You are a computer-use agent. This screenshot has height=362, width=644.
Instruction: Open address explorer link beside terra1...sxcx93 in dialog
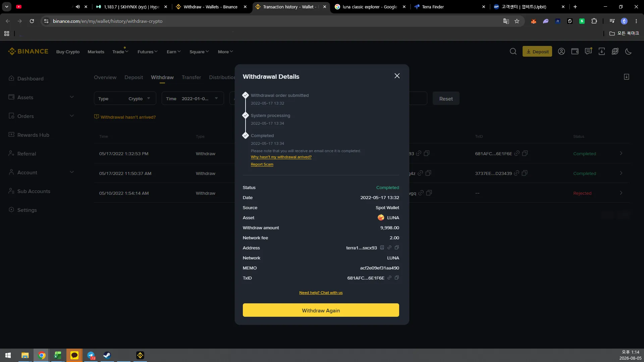(x=389, y=248)
